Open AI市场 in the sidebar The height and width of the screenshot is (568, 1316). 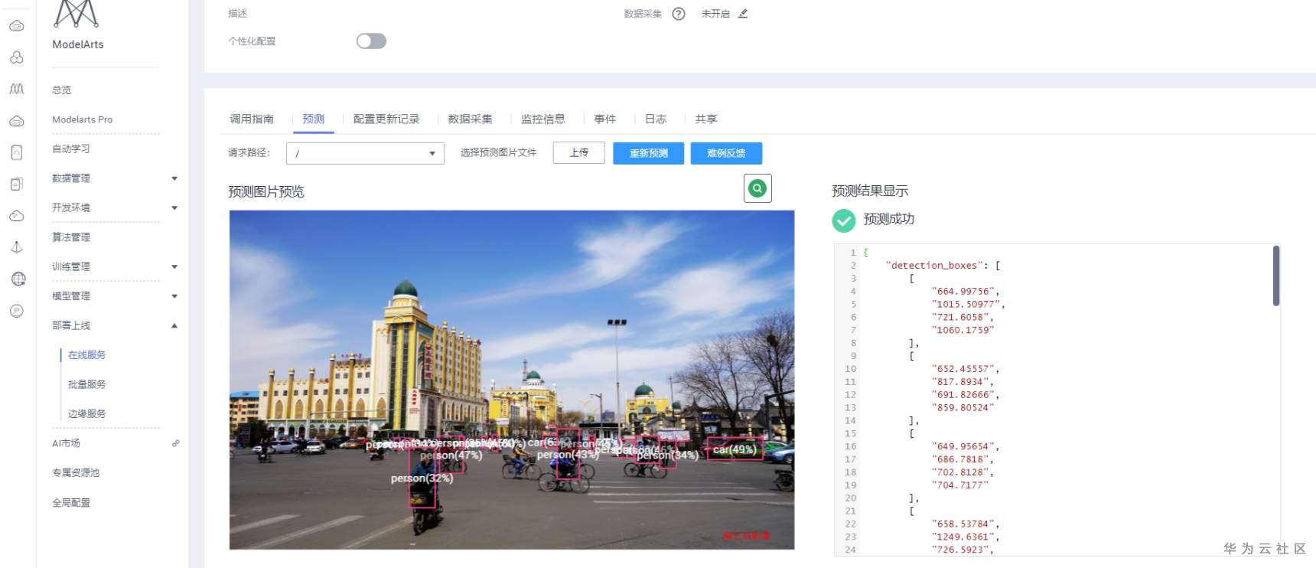(66, 443)
